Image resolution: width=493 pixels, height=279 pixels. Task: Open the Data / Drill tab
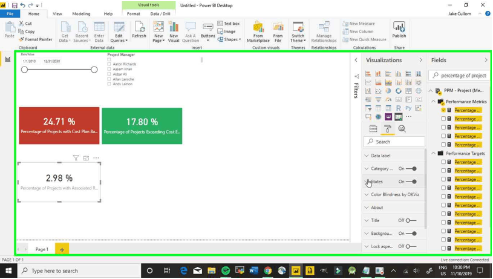click(160, 14)
